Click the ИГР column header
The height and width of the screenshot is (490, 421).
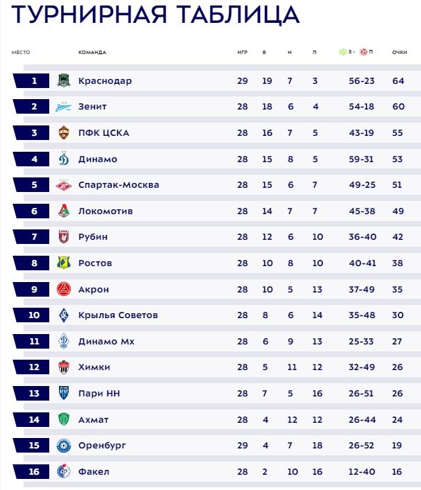pos(242,53)
